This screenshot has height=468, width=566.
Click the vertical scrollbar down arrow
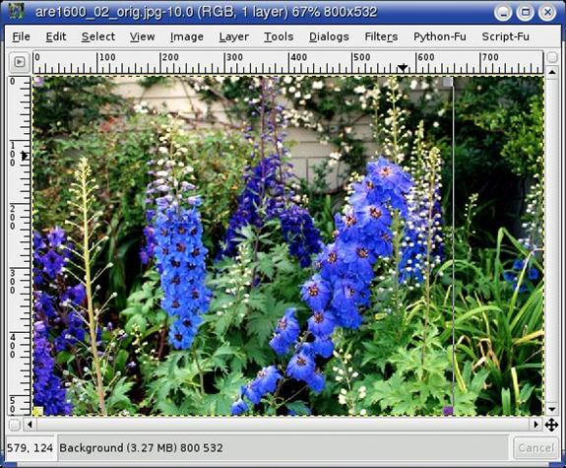point(552,410)
